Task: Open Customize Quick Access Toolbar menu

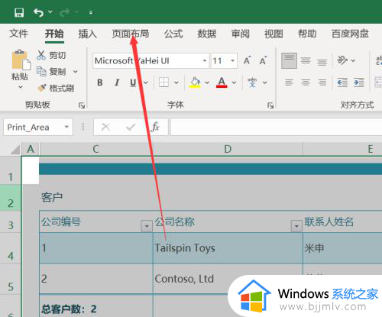Action: click(x=91, y=12)
